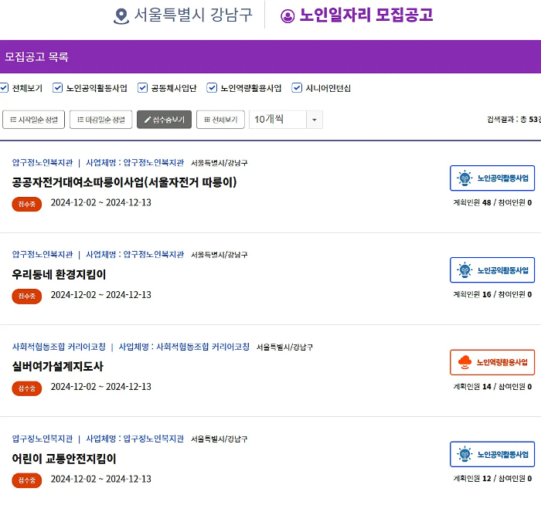Click 사회적협동조합 커리어코칭 organization link
The height and width of the screenshot is (505, 541).
59,347
